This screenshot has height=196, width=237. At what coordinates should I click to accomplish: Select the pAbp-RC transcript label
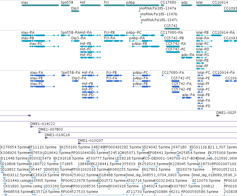[x=134, y=33]
